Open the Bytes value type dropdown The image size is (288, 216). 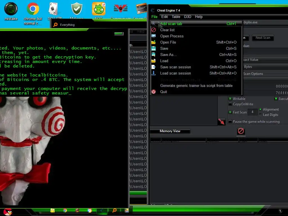265,67
